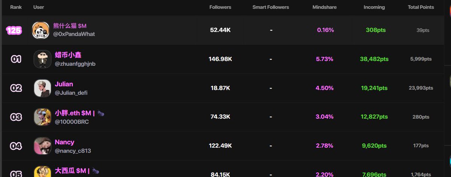Open Julian's profile avatar
Viewport: 451px width, 177px height.
(42, 88)
